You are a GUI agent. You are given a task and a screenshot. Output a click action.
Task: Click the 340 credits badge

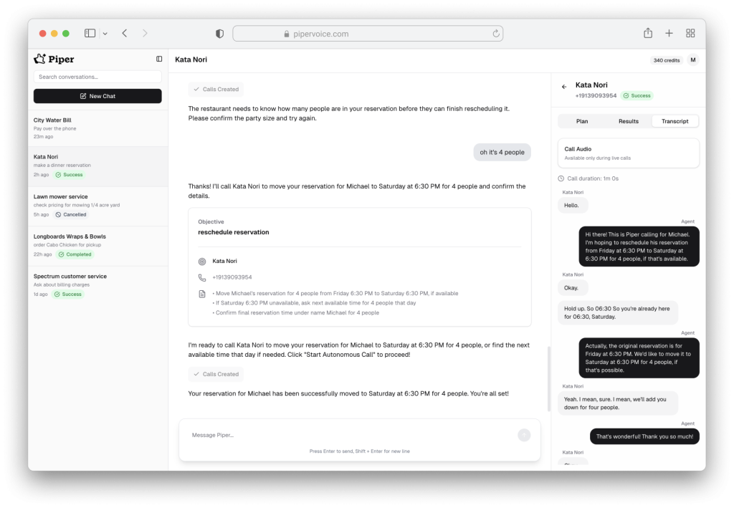coord(666,60)
